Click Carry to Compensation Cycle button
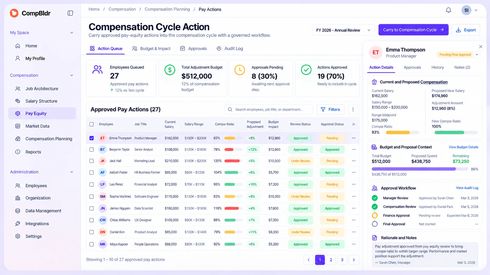 [413, 30]
